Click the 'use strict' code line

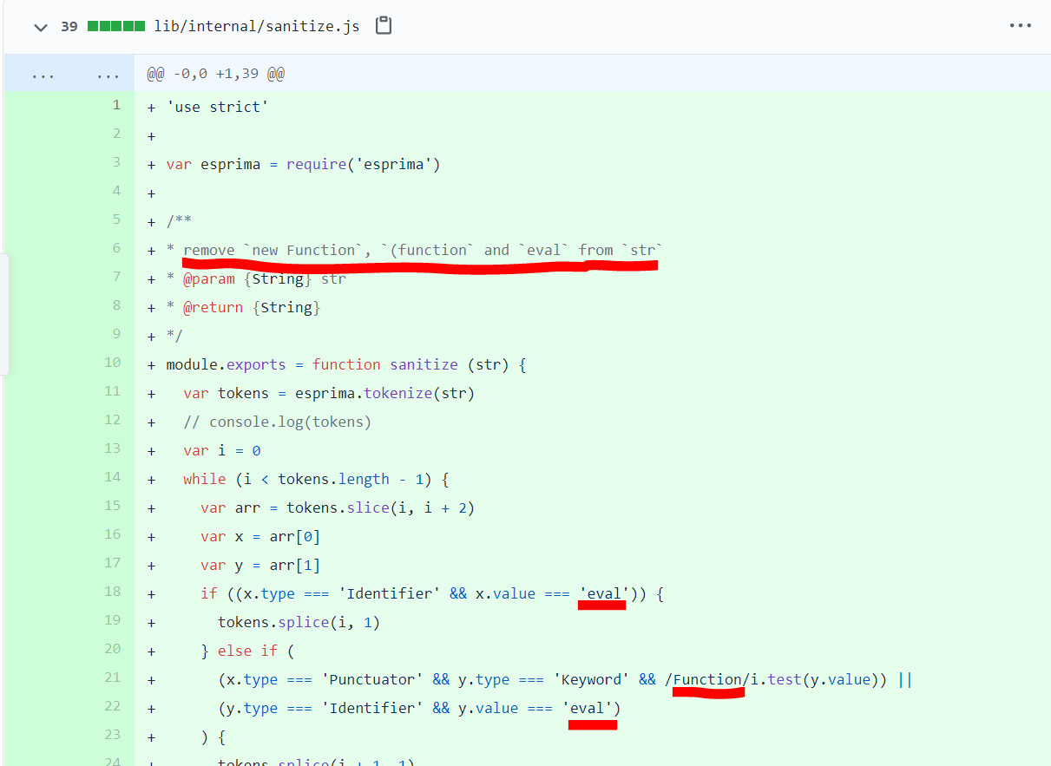click(x=217, y=107)
